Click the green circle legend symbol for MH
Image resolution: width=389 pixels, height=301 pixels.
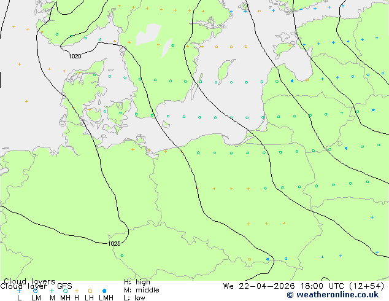point(65,291)
